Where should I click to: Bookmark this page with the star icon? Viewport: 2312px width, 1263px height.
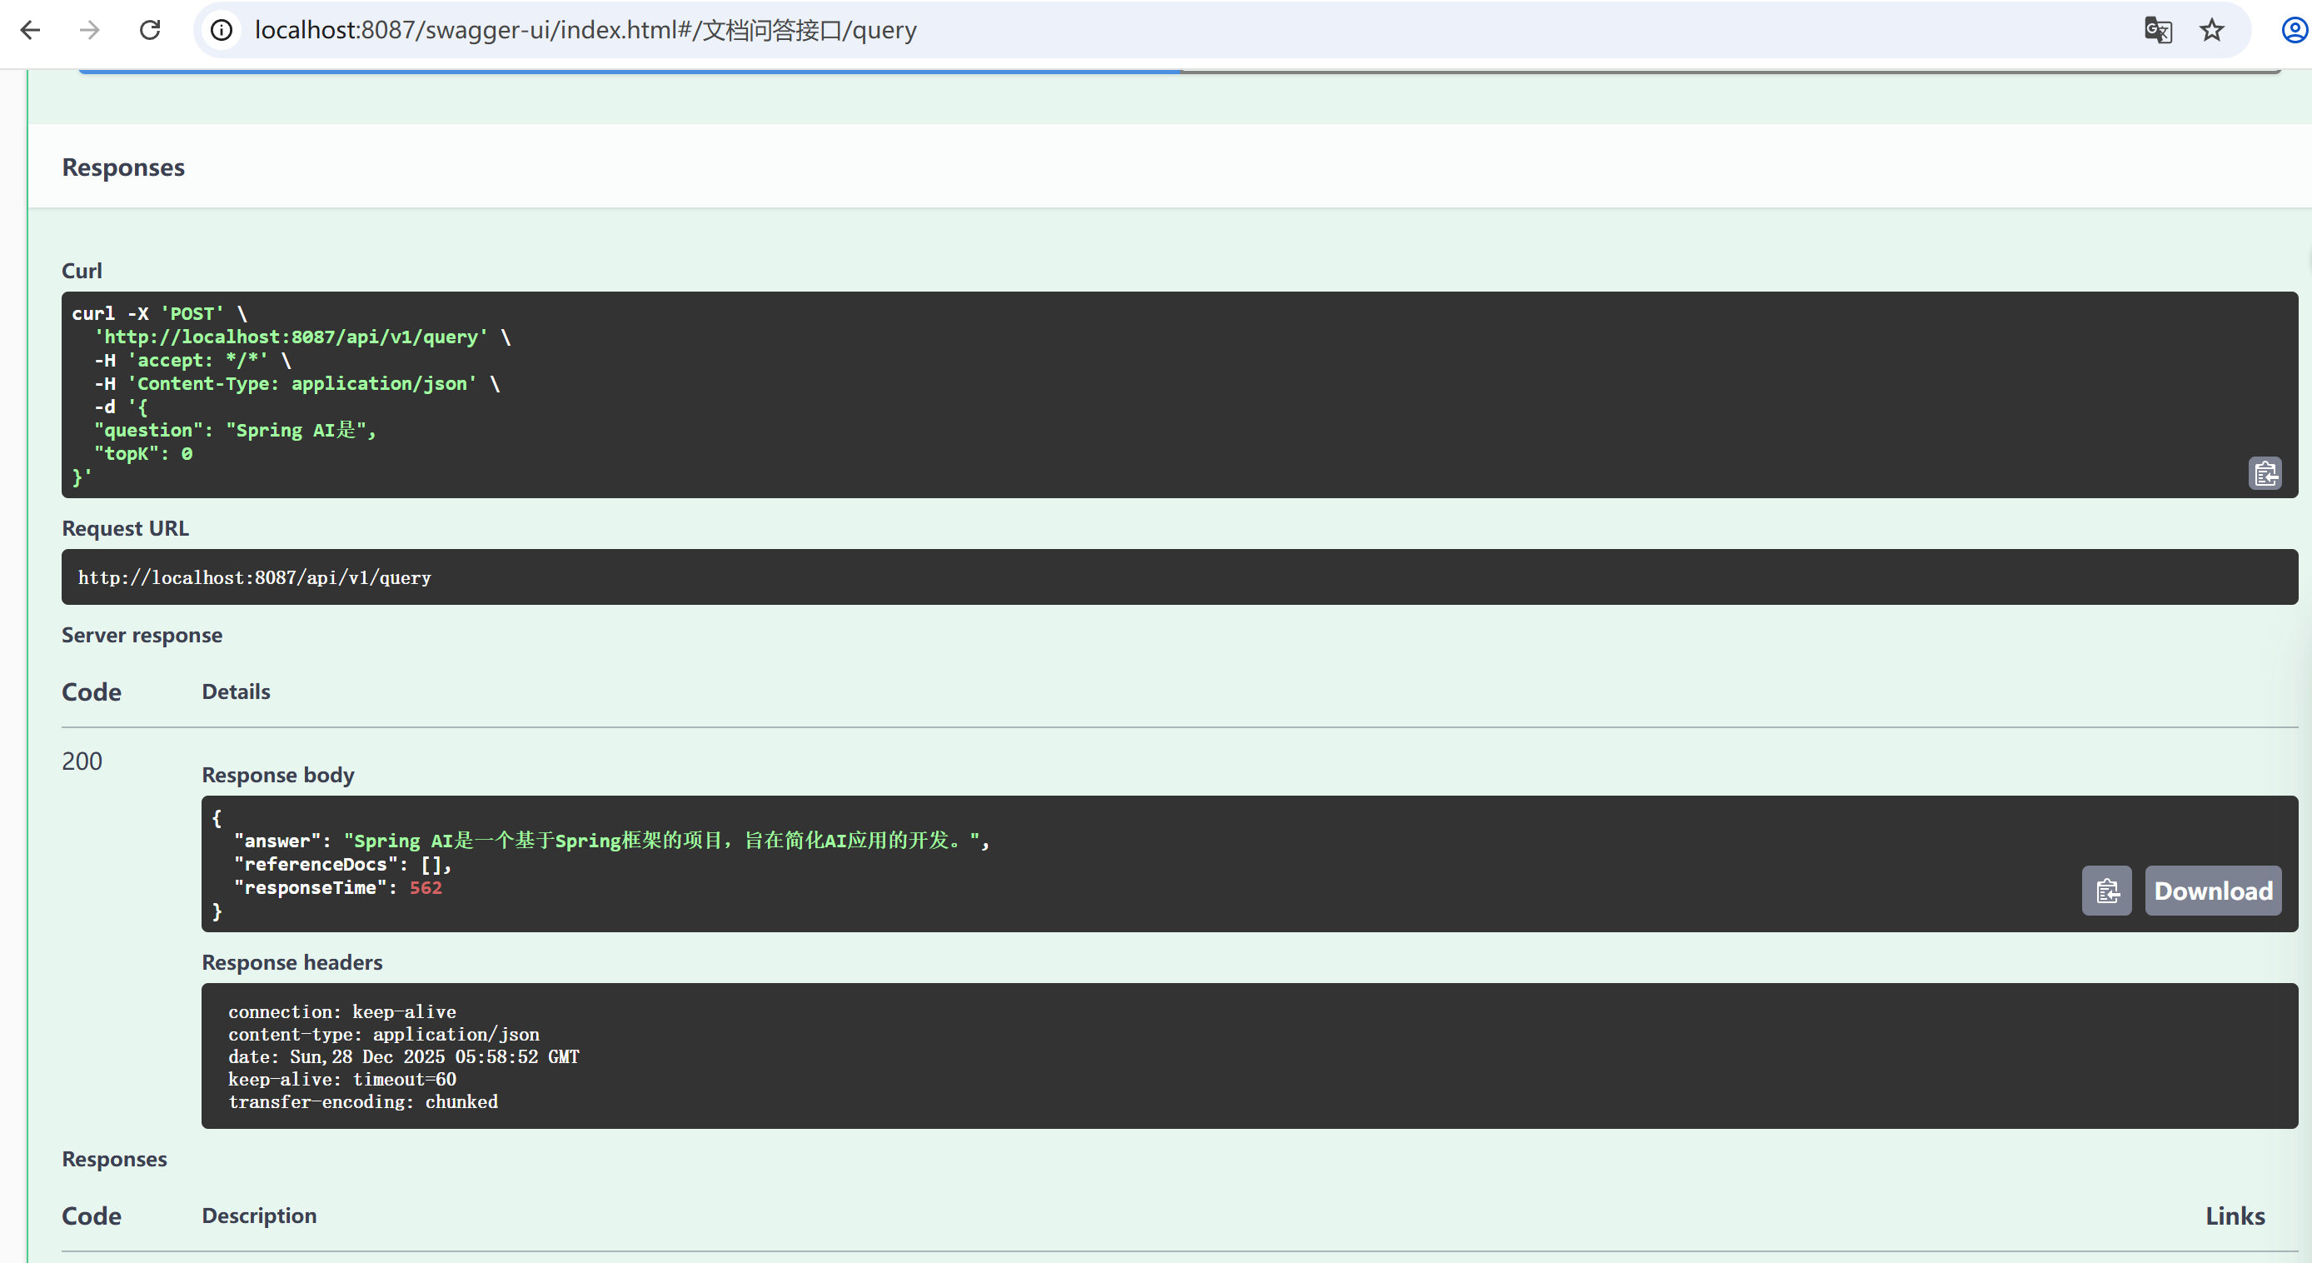[x=2211, y=30]
